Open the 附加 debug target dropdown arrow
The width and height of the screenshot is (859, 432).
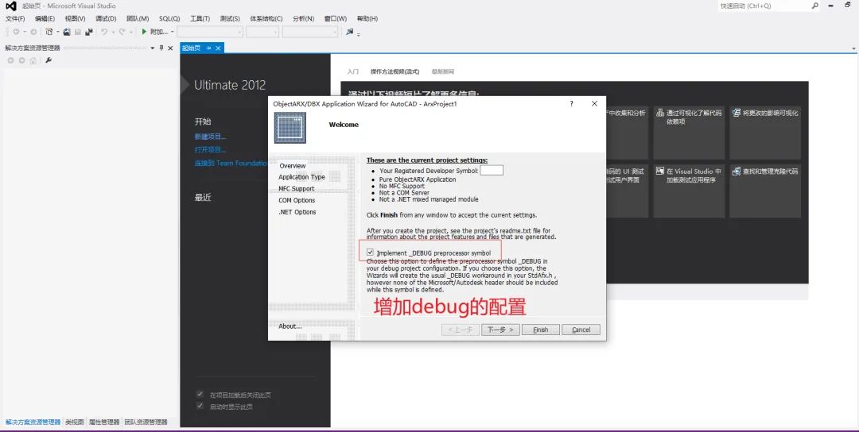pos(172,33)
